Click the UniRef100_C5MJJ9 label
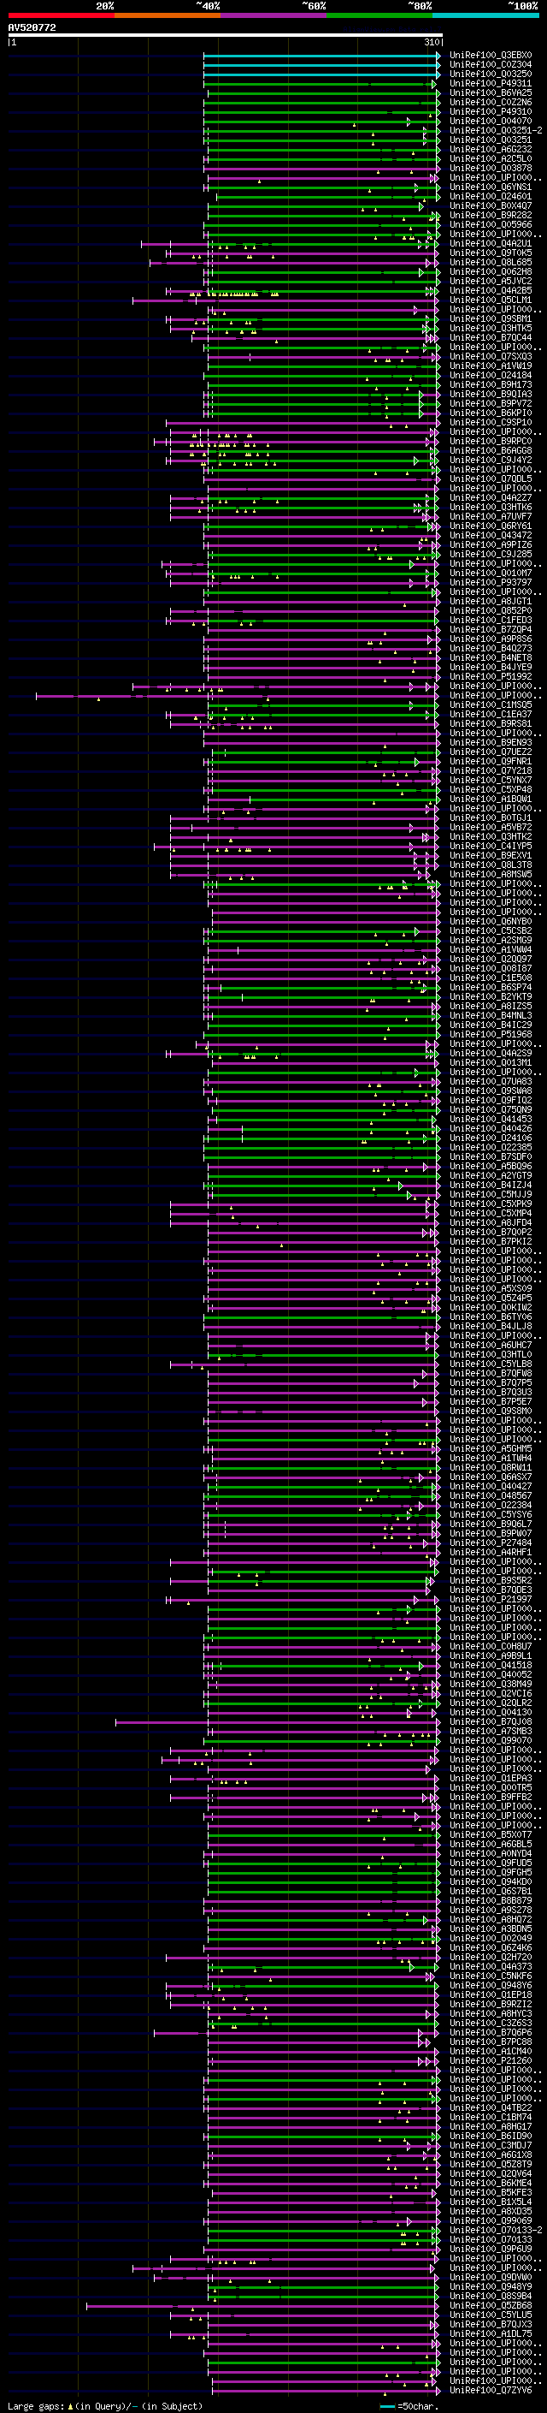The image size is (547, 2413). [x=491, y=1194]
